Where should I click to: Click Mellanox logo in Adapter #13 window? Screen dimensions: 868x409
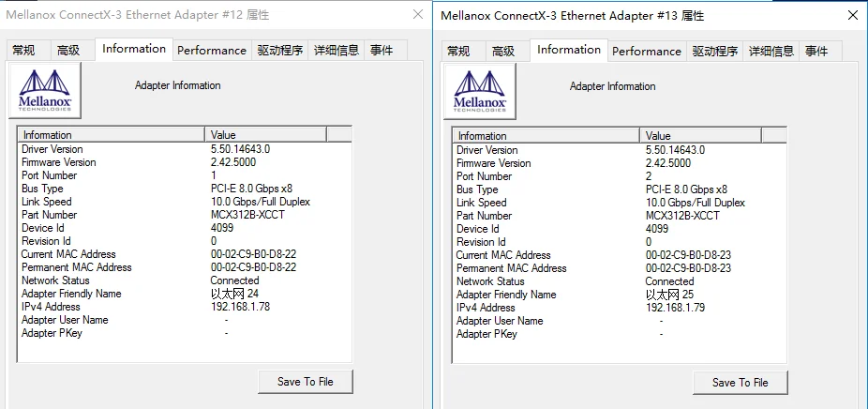pyautogui.click(x=480, y=91)
